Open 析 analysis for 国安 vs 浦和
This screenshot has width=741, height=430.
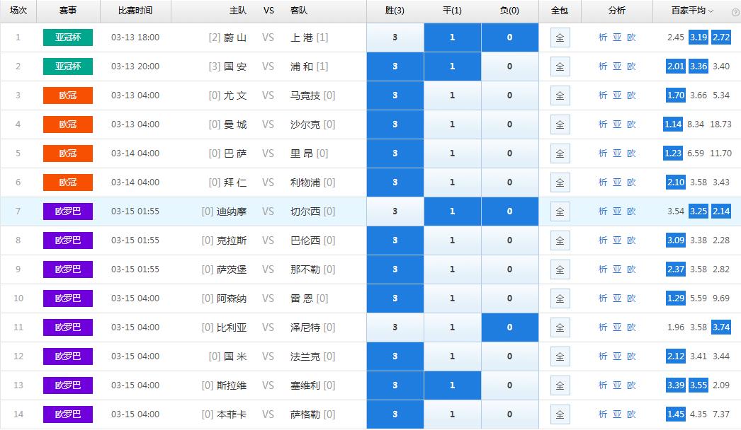coord(603,66)
